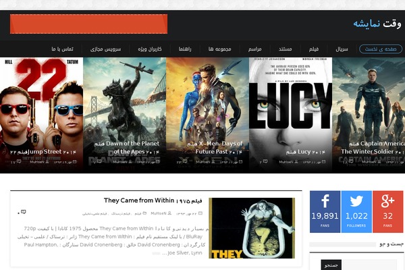Open X-Men Days of Future Past slide
This screenshot has width=405, height=270.
point(207,115)
